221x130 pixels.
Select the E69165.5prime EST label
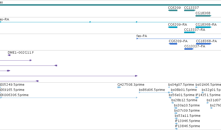pyautogui.click(x=12, y=90)
